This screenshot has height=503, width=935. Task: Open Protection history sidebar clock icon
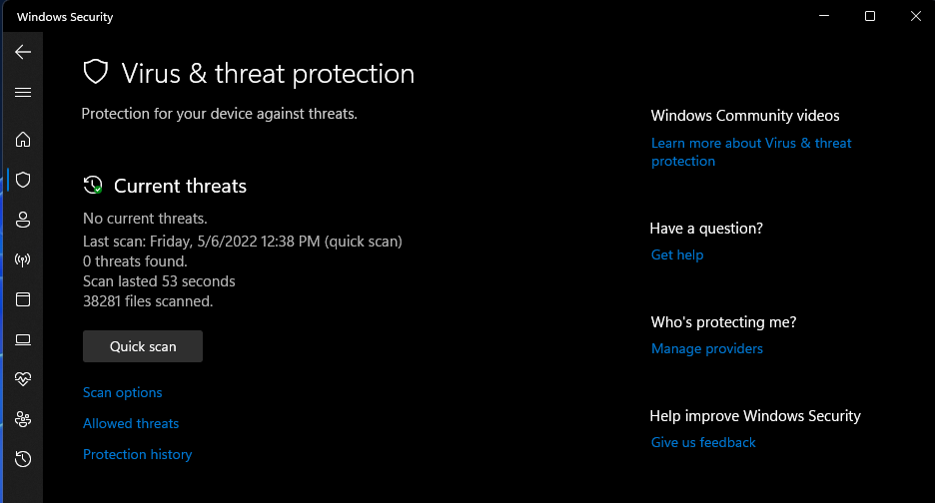23,459
